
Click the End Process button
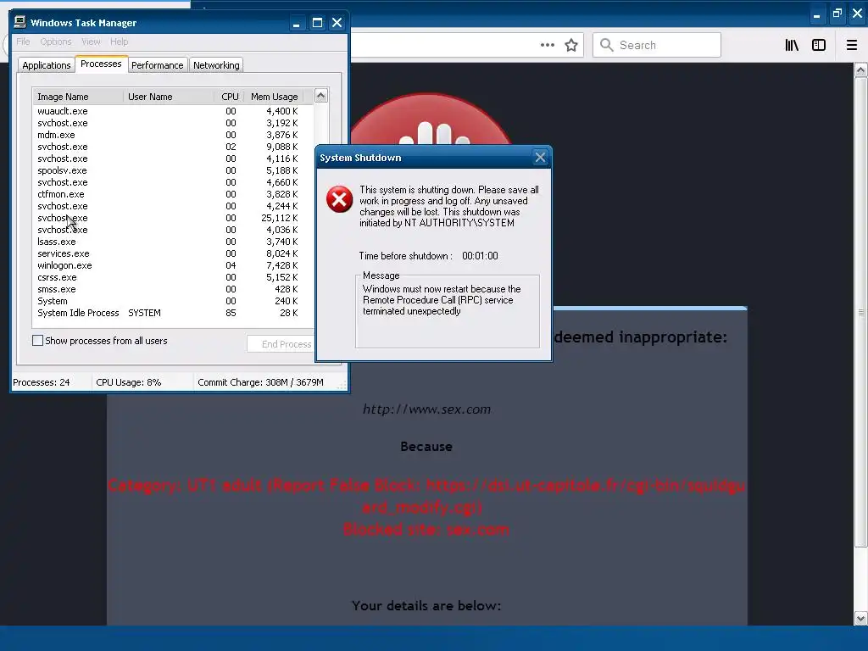tap(281, 344)
